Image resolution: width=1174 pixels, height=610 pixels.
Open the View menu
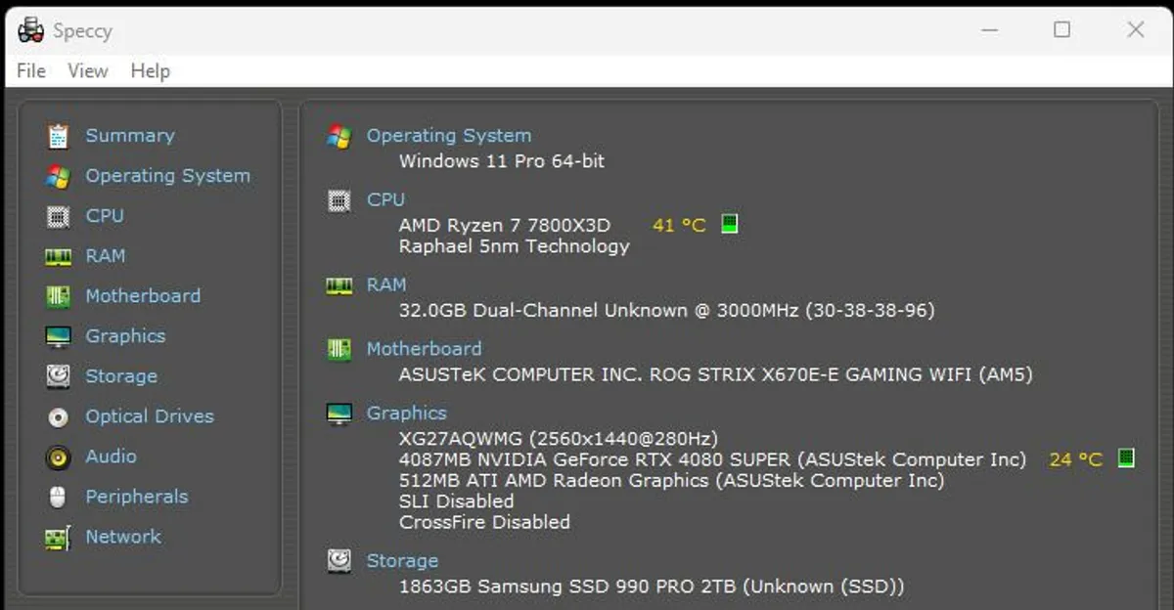(x=88, y=70)
